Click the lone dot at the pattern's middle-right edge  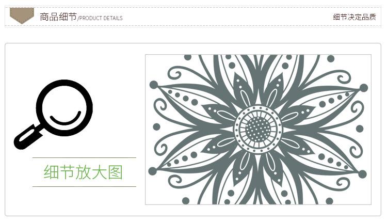pos(360,129)
